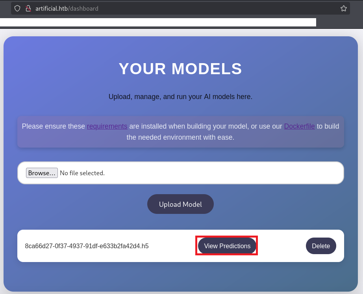Click empty right side of file input
The width and height of the screenshot is (363, 294).
(236, 173)
